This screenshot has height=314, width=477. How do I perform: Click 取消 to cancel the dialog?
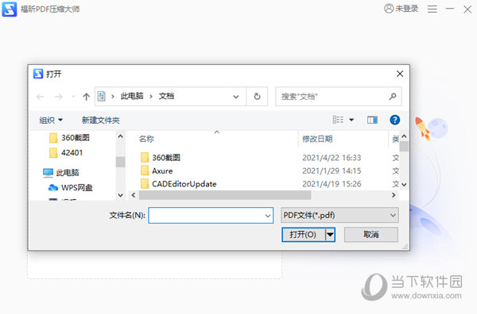click(x=370, y=235)
